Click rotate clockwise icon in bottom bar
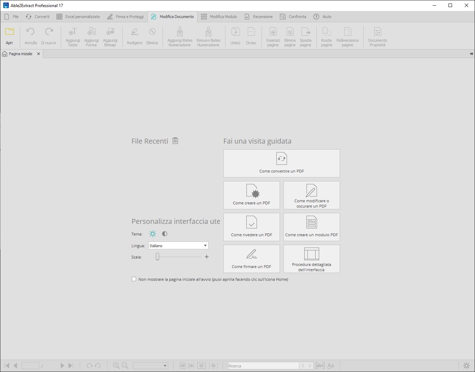 click(x=89, y=366)
